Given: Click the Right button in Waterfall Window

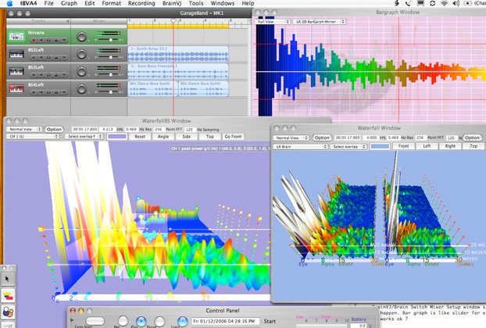Looking at the screenshot, I should click(x=450, y=146).
